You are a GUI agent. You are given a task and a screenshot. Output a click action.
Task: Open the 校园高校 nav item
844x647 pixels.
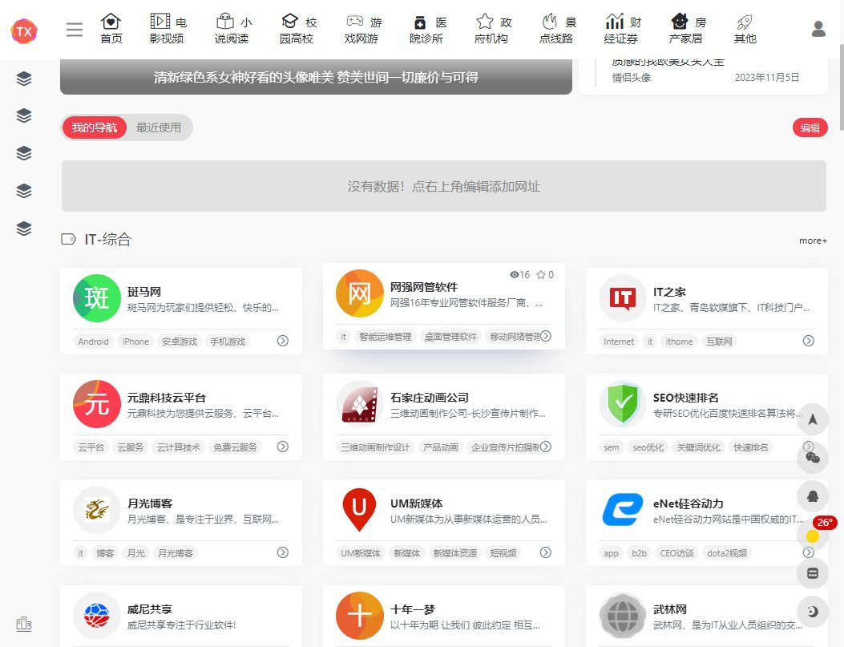pos(297,29)
